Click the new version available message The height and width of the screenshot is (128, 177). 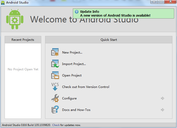[x=115, y=16]
